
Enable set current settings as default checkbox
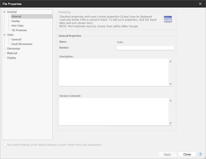pyautogui.click(x=5, y=145)
